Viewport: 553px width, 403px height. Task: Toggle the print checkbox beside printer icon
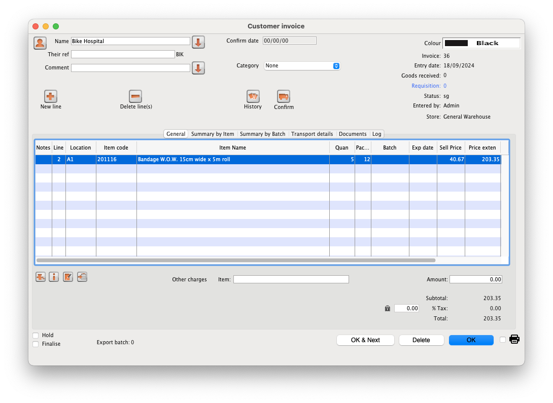pos(503,340)
